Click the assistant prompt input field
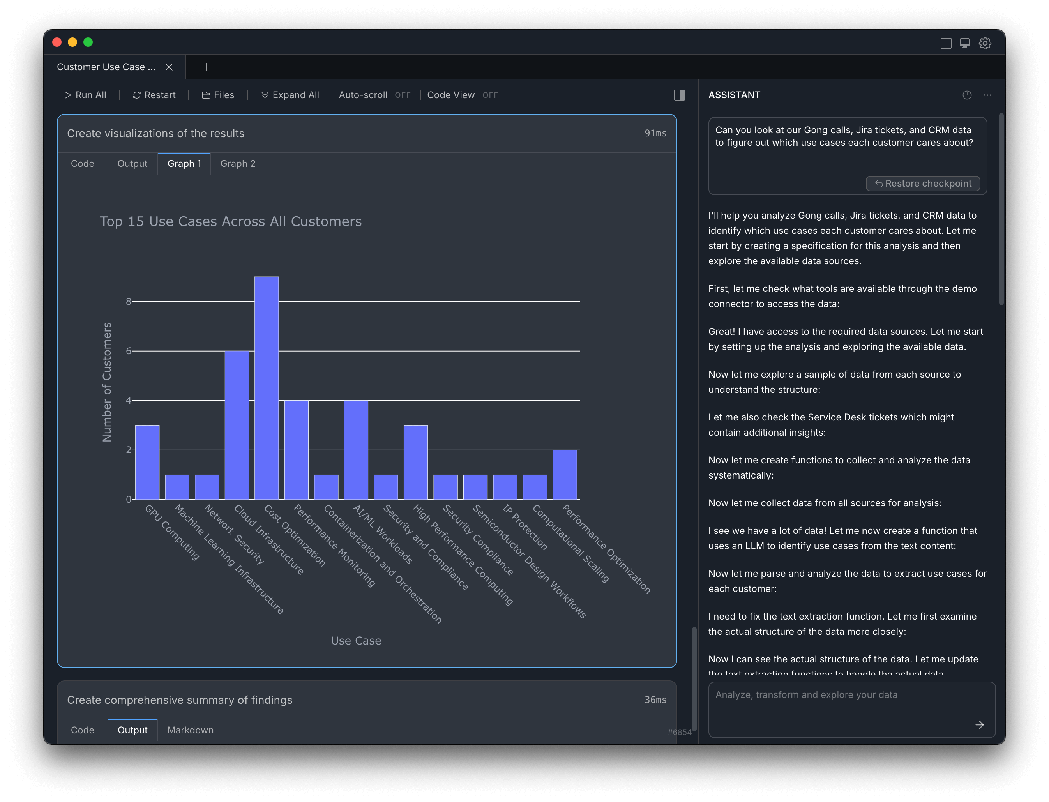The height and width of the screenshot is (802, 1049). (x=851, y=709)
